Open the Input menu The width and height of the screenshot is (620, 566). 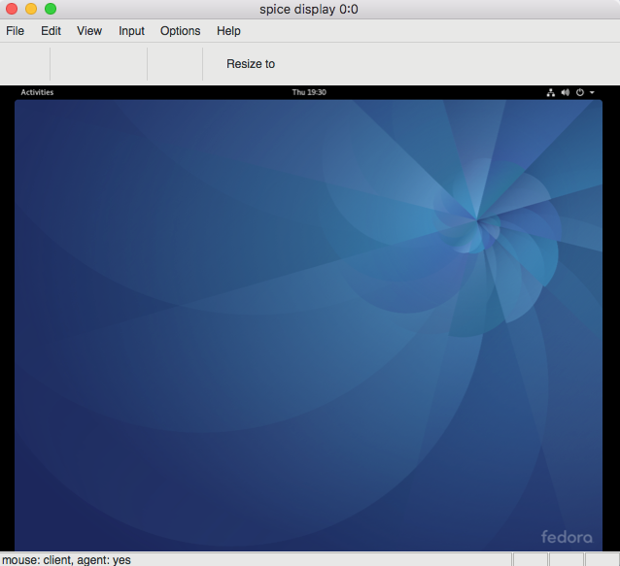point(131,31)
